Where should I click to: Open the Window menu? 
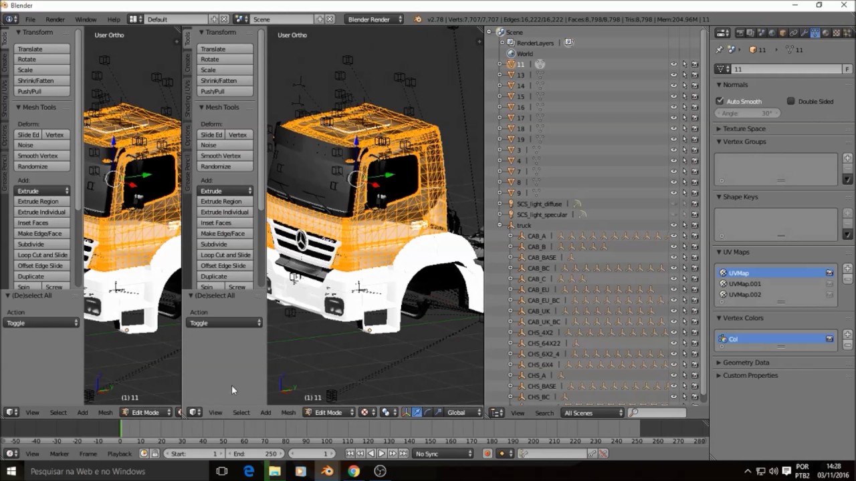(x=86, y=19)
